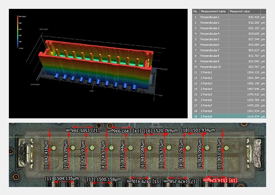
Task: Click the 'No.' column header
Action: tap(196, 11)
